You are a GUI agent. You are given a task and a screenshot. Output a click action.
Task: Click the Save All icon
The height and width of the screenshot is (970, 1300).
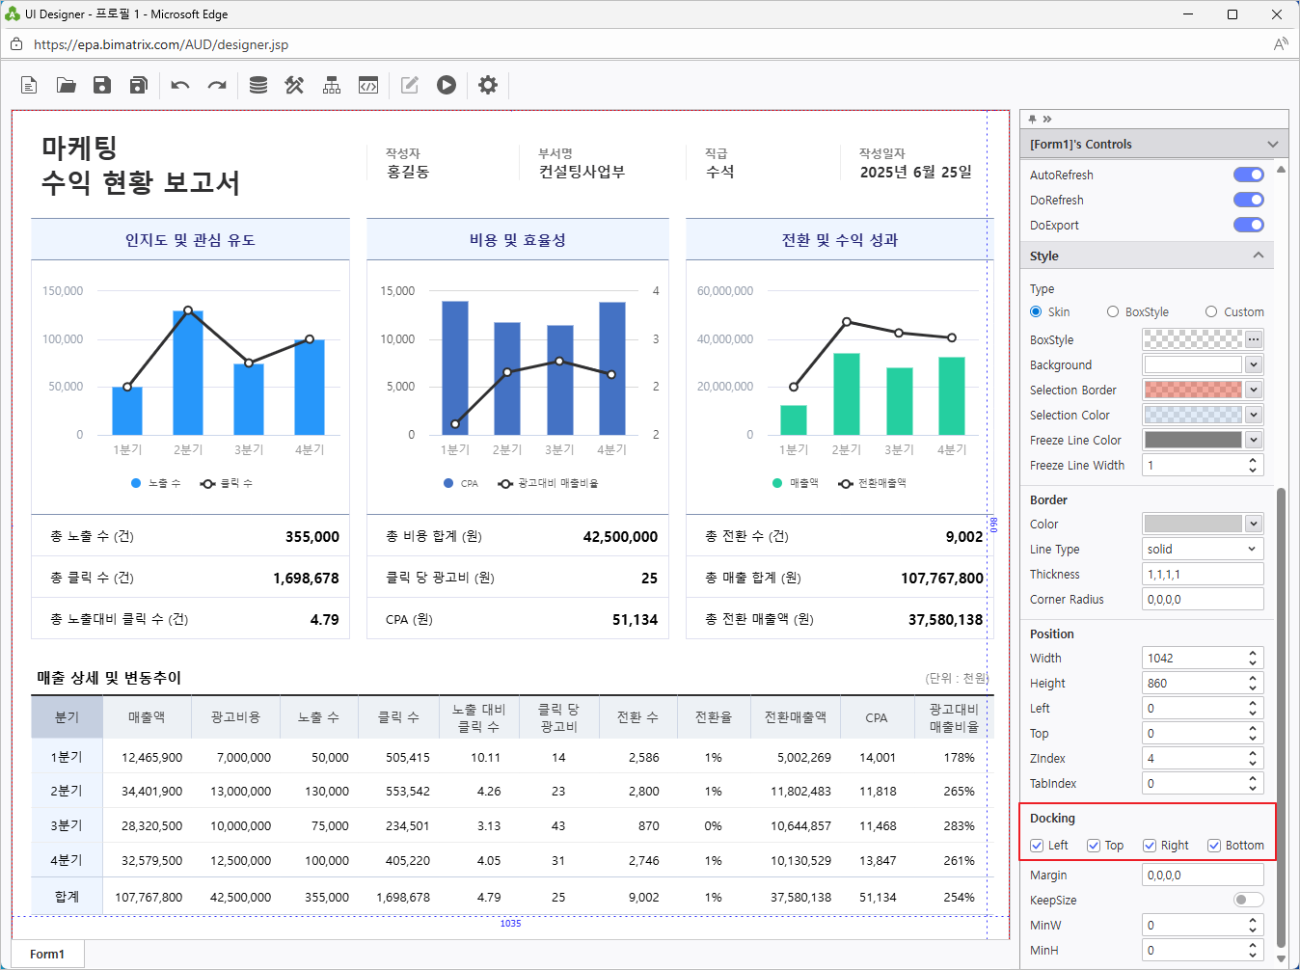point(138,85)
